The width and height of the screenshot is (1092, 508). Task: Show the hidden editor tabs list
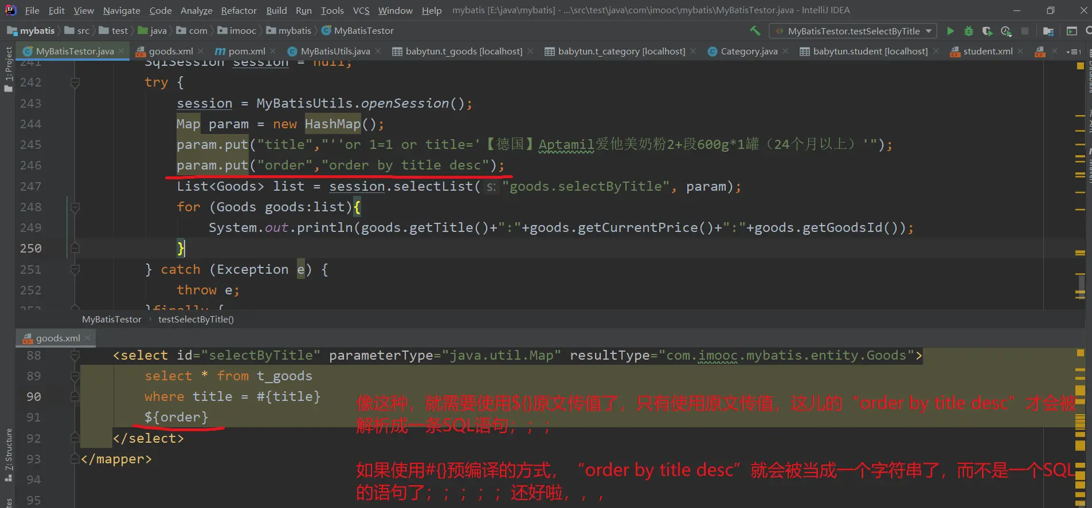pyautogui.click(x=1074, y=52)
